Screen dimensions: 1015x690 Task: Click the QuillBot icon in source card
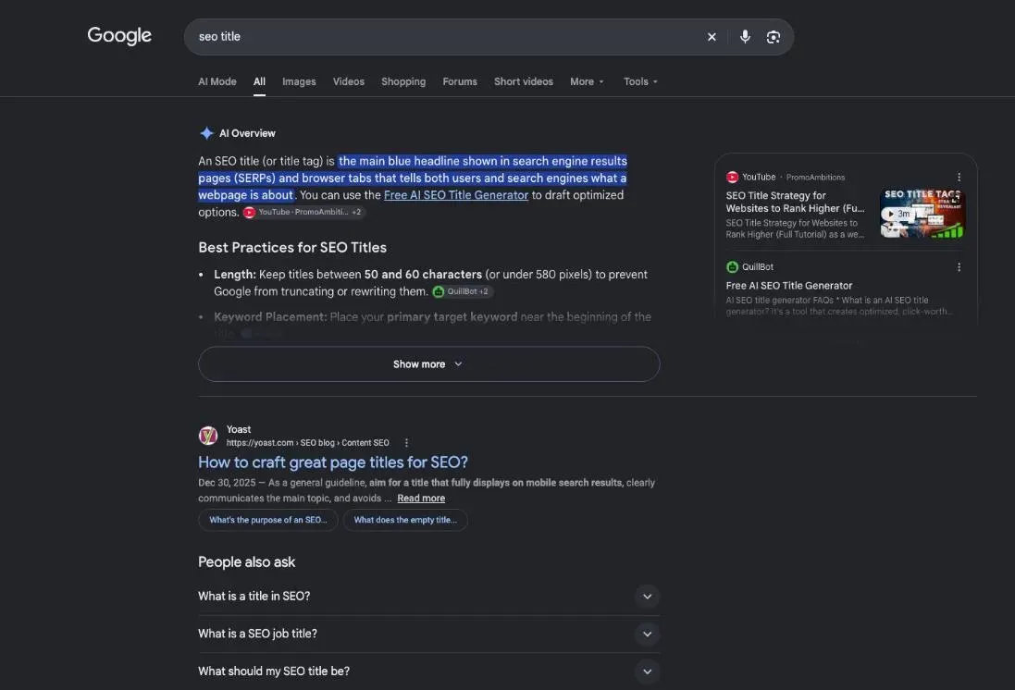point(732,266)
